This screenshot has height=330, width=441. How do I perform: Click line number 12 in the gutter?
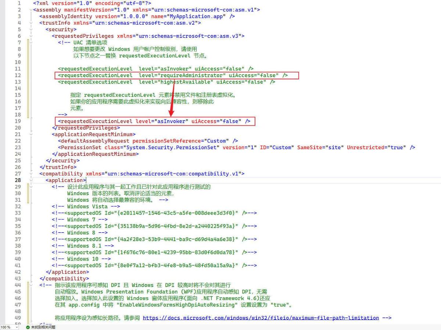tap(18, 75)
